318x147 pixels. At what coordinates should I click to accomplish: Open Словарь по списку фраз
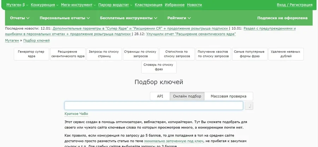(x=159, y=67)
